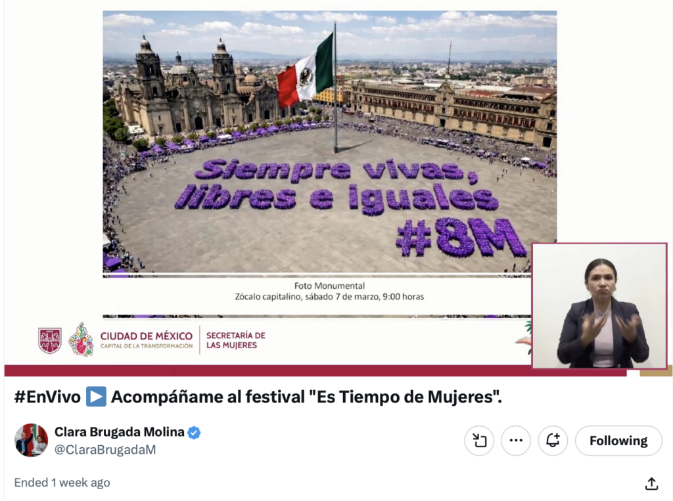Click the colorful Mexico City map logo
673x501 pixels.
pos(81,339)
